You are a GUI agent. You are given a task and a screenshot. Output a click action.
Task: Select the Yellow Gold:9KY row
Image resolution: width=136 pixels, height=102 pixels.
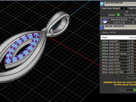(118, 41)
